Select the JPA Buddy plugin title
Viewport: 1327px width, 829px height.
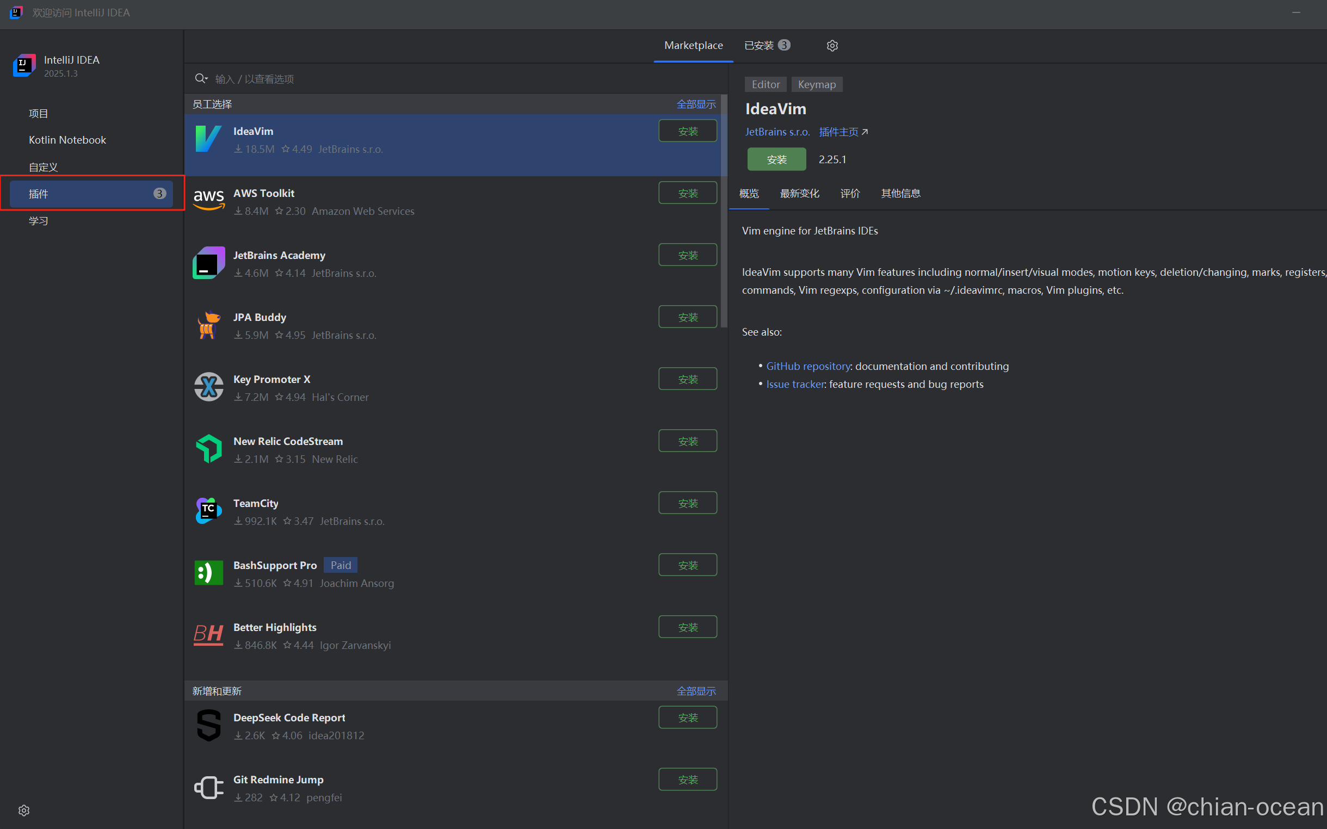[260, 318]
